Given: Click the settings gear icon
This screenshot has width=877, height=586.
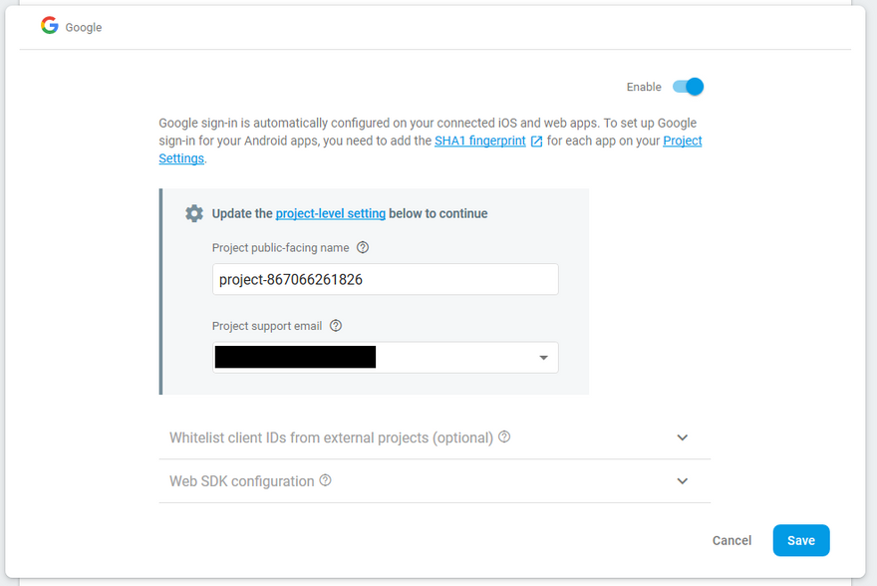Looking at the screenshot, I should pyautogui.click(x=194, y=213).
